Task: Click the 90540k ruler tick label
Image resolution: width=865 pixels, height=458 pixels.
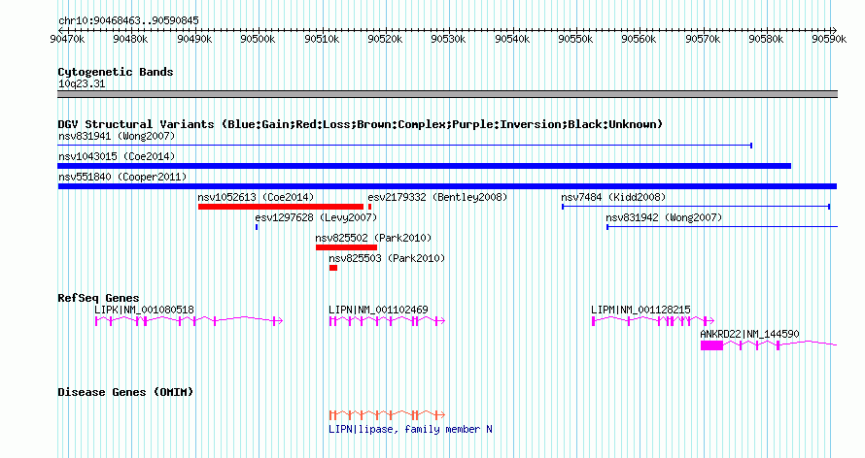Action: pyautogui.click(x=512, y=39)
